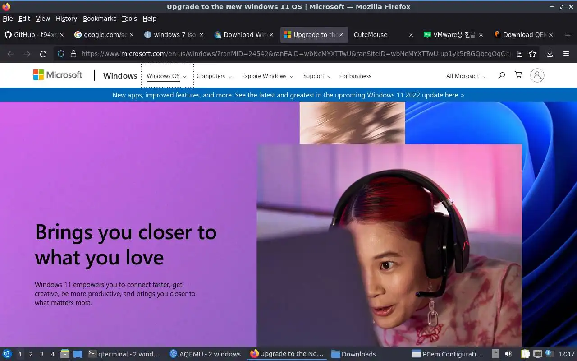The image size is (577, 361).
Task: Click the forward navigation arrow
Action: click(x=27, y=54)
